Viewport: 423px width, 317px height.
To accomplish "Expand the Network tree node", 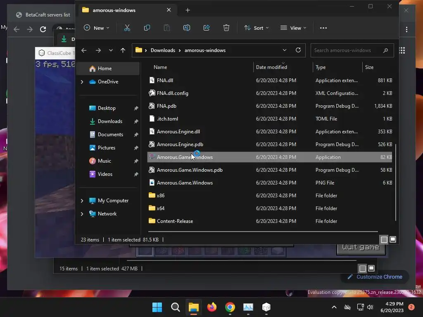I will 82,214.
